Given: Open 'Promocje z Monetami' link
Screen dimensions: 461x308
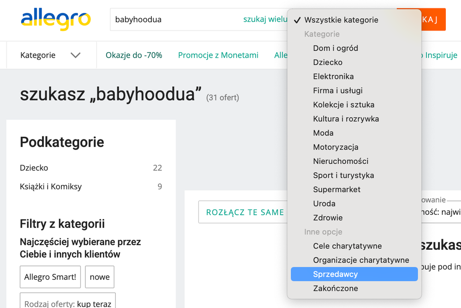Looking at the screenshot, I should coord(218,55).
